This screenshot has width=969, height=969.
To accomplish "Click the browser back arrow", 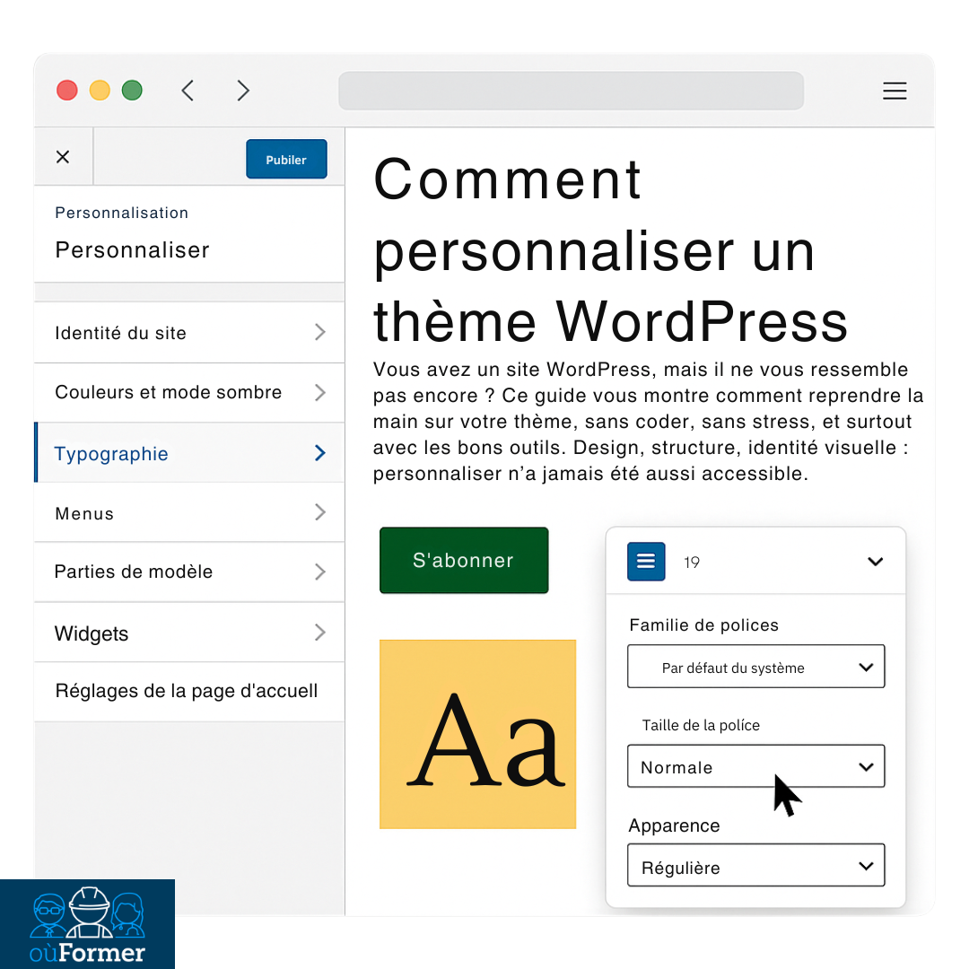I will click(188, 91).
